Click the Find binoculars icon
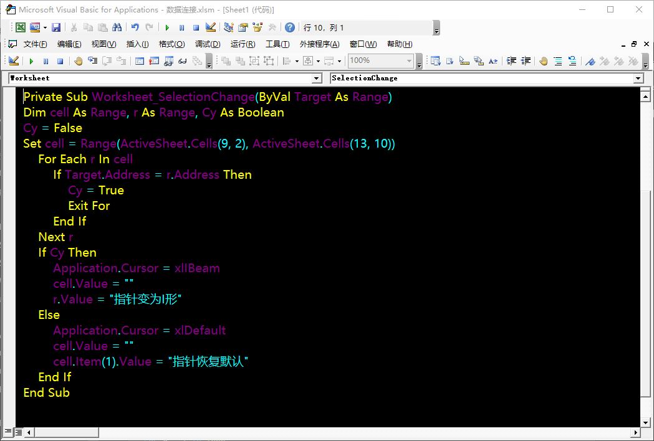654x441 pixels. 117,27
